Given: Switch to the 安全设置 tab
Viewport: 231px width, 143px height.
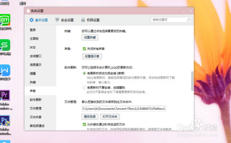Looking at the screenshot, I should coord(65,20).
